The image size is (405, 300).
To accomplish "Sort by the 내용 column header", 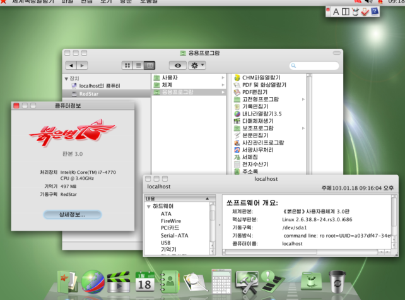I will tap(180, 199).
